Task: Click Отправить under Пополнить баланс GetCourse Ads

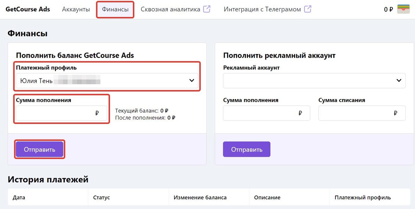Action: click(x=39, y=150)
